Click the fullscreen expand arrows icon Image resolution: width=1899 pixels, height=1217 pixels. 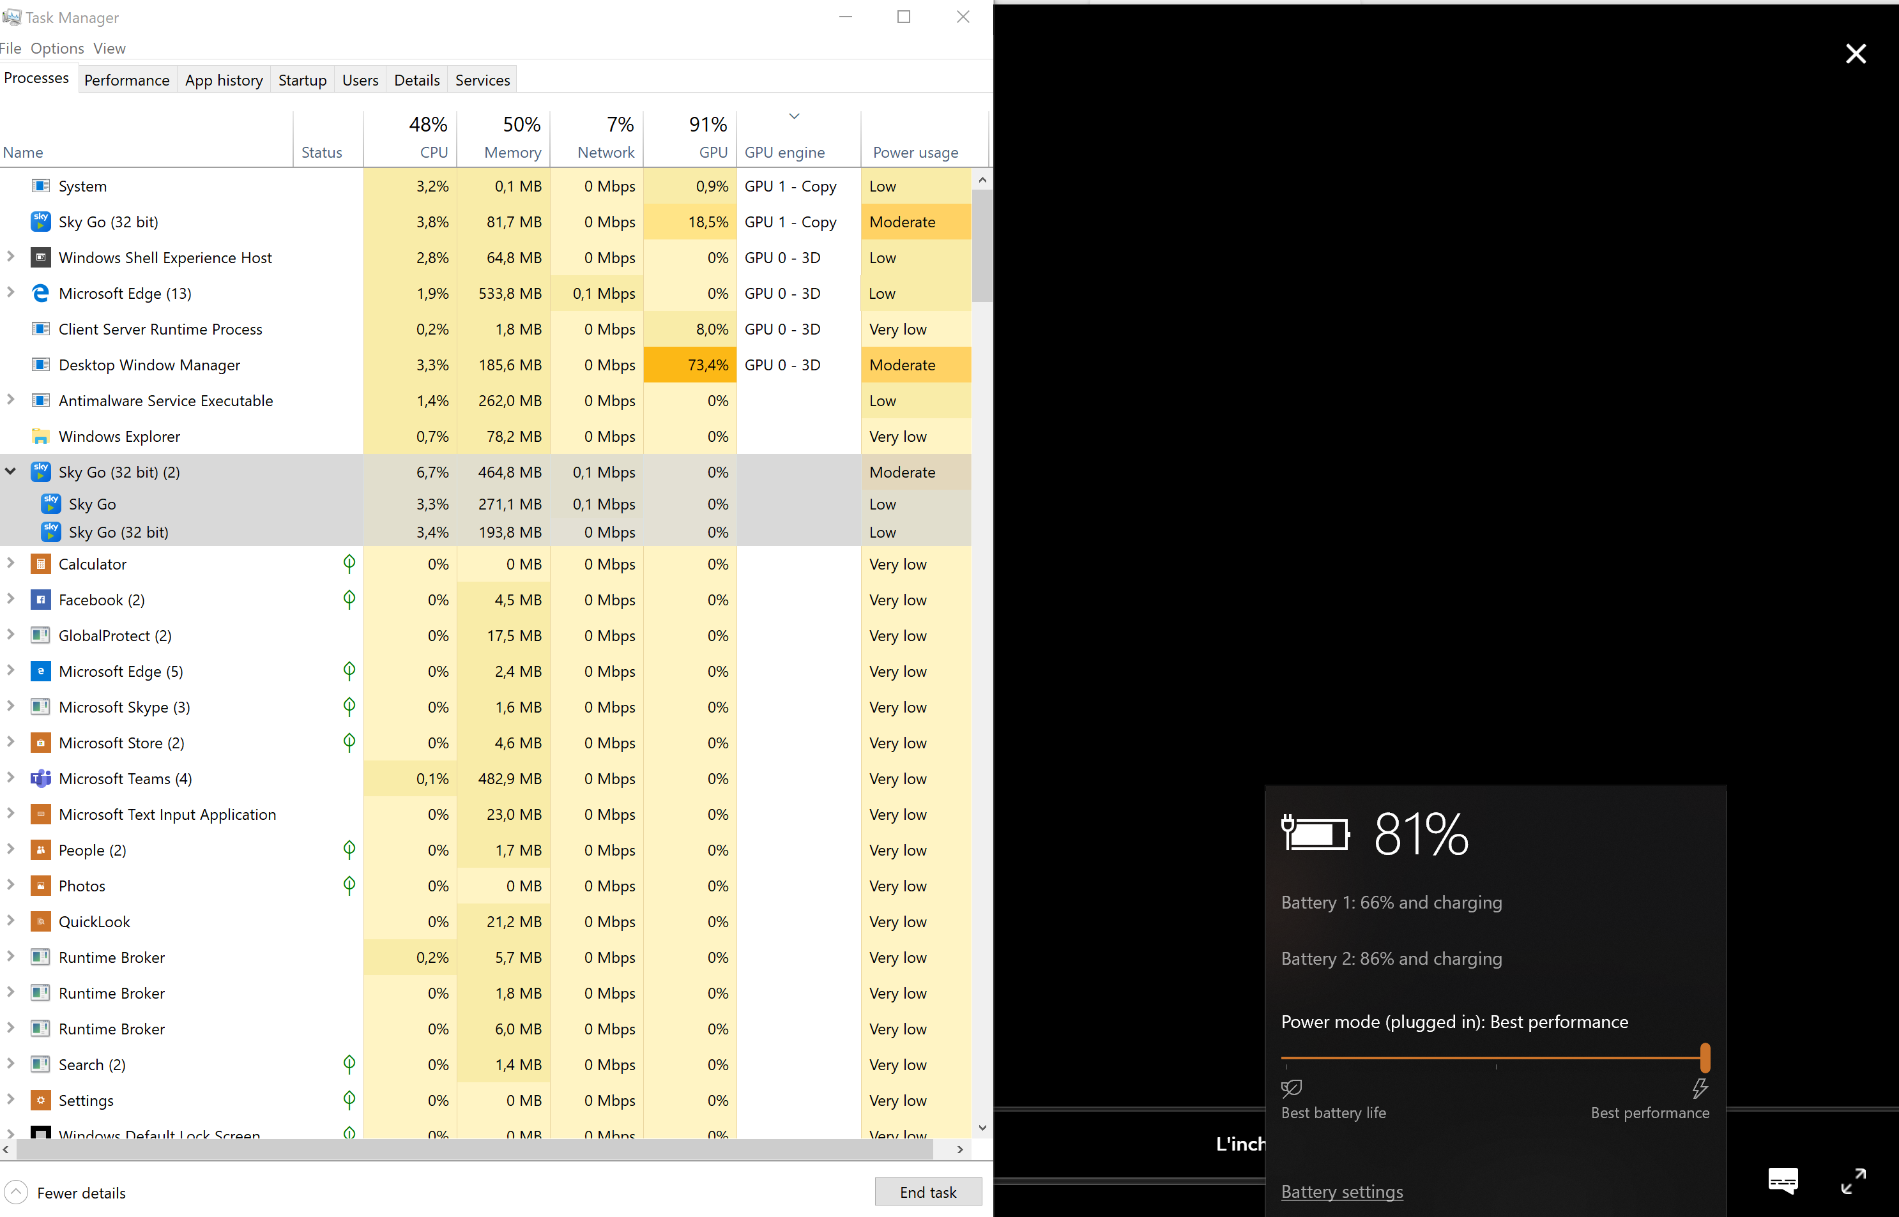click(x=1853, y=1181)
